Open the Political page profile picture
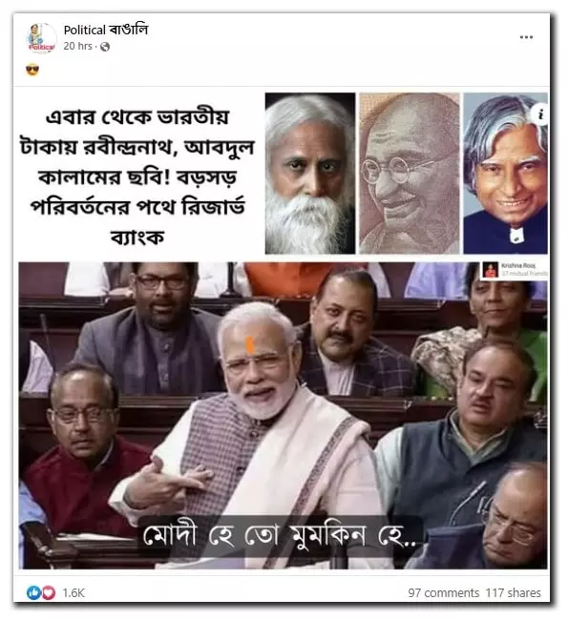Viewport: 568px width, 620px height. (x=41, y=38)
